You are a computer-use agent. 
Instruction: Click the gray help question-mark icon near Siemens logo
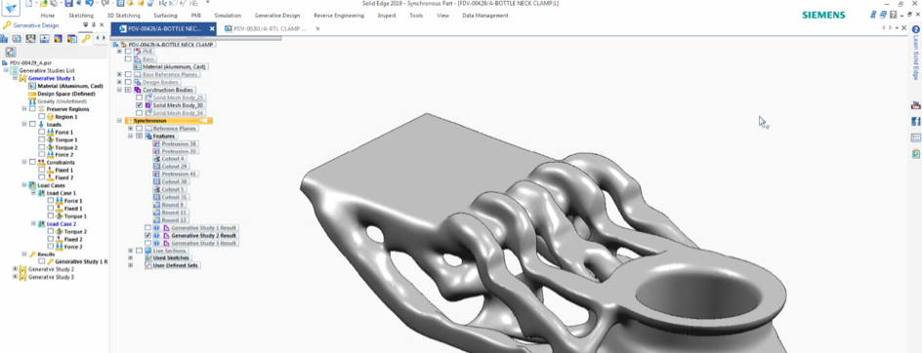893,14
